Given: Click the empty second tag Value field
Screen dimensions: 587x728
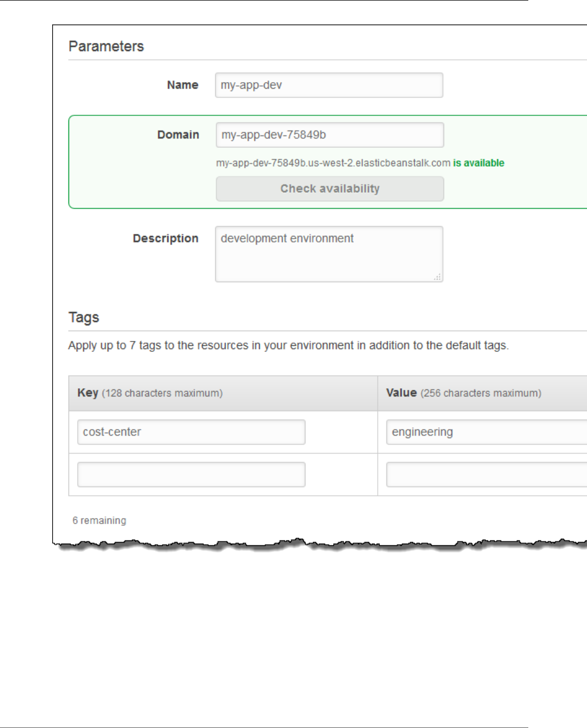Looking at the screenshot, I should 486,475.
